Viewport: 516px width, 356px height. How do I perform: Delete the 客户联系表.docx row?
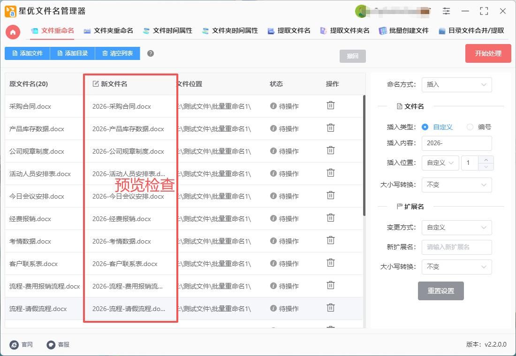tap(330, 263)
